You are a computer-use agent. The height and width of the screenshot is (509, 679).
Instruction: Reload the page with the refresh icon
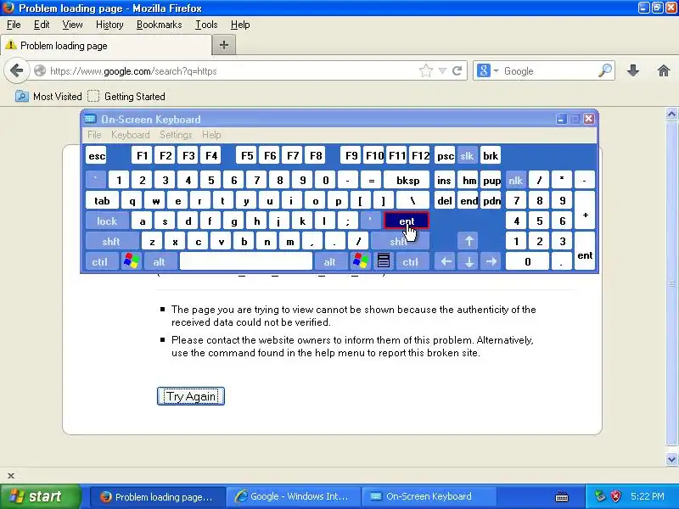[x=457, y=70]
